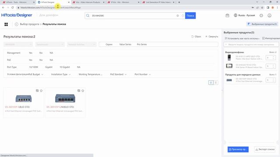Click Установить как часто использ... option
The width and height of the screenshot is (280, 157).
[x=242, y=38]
